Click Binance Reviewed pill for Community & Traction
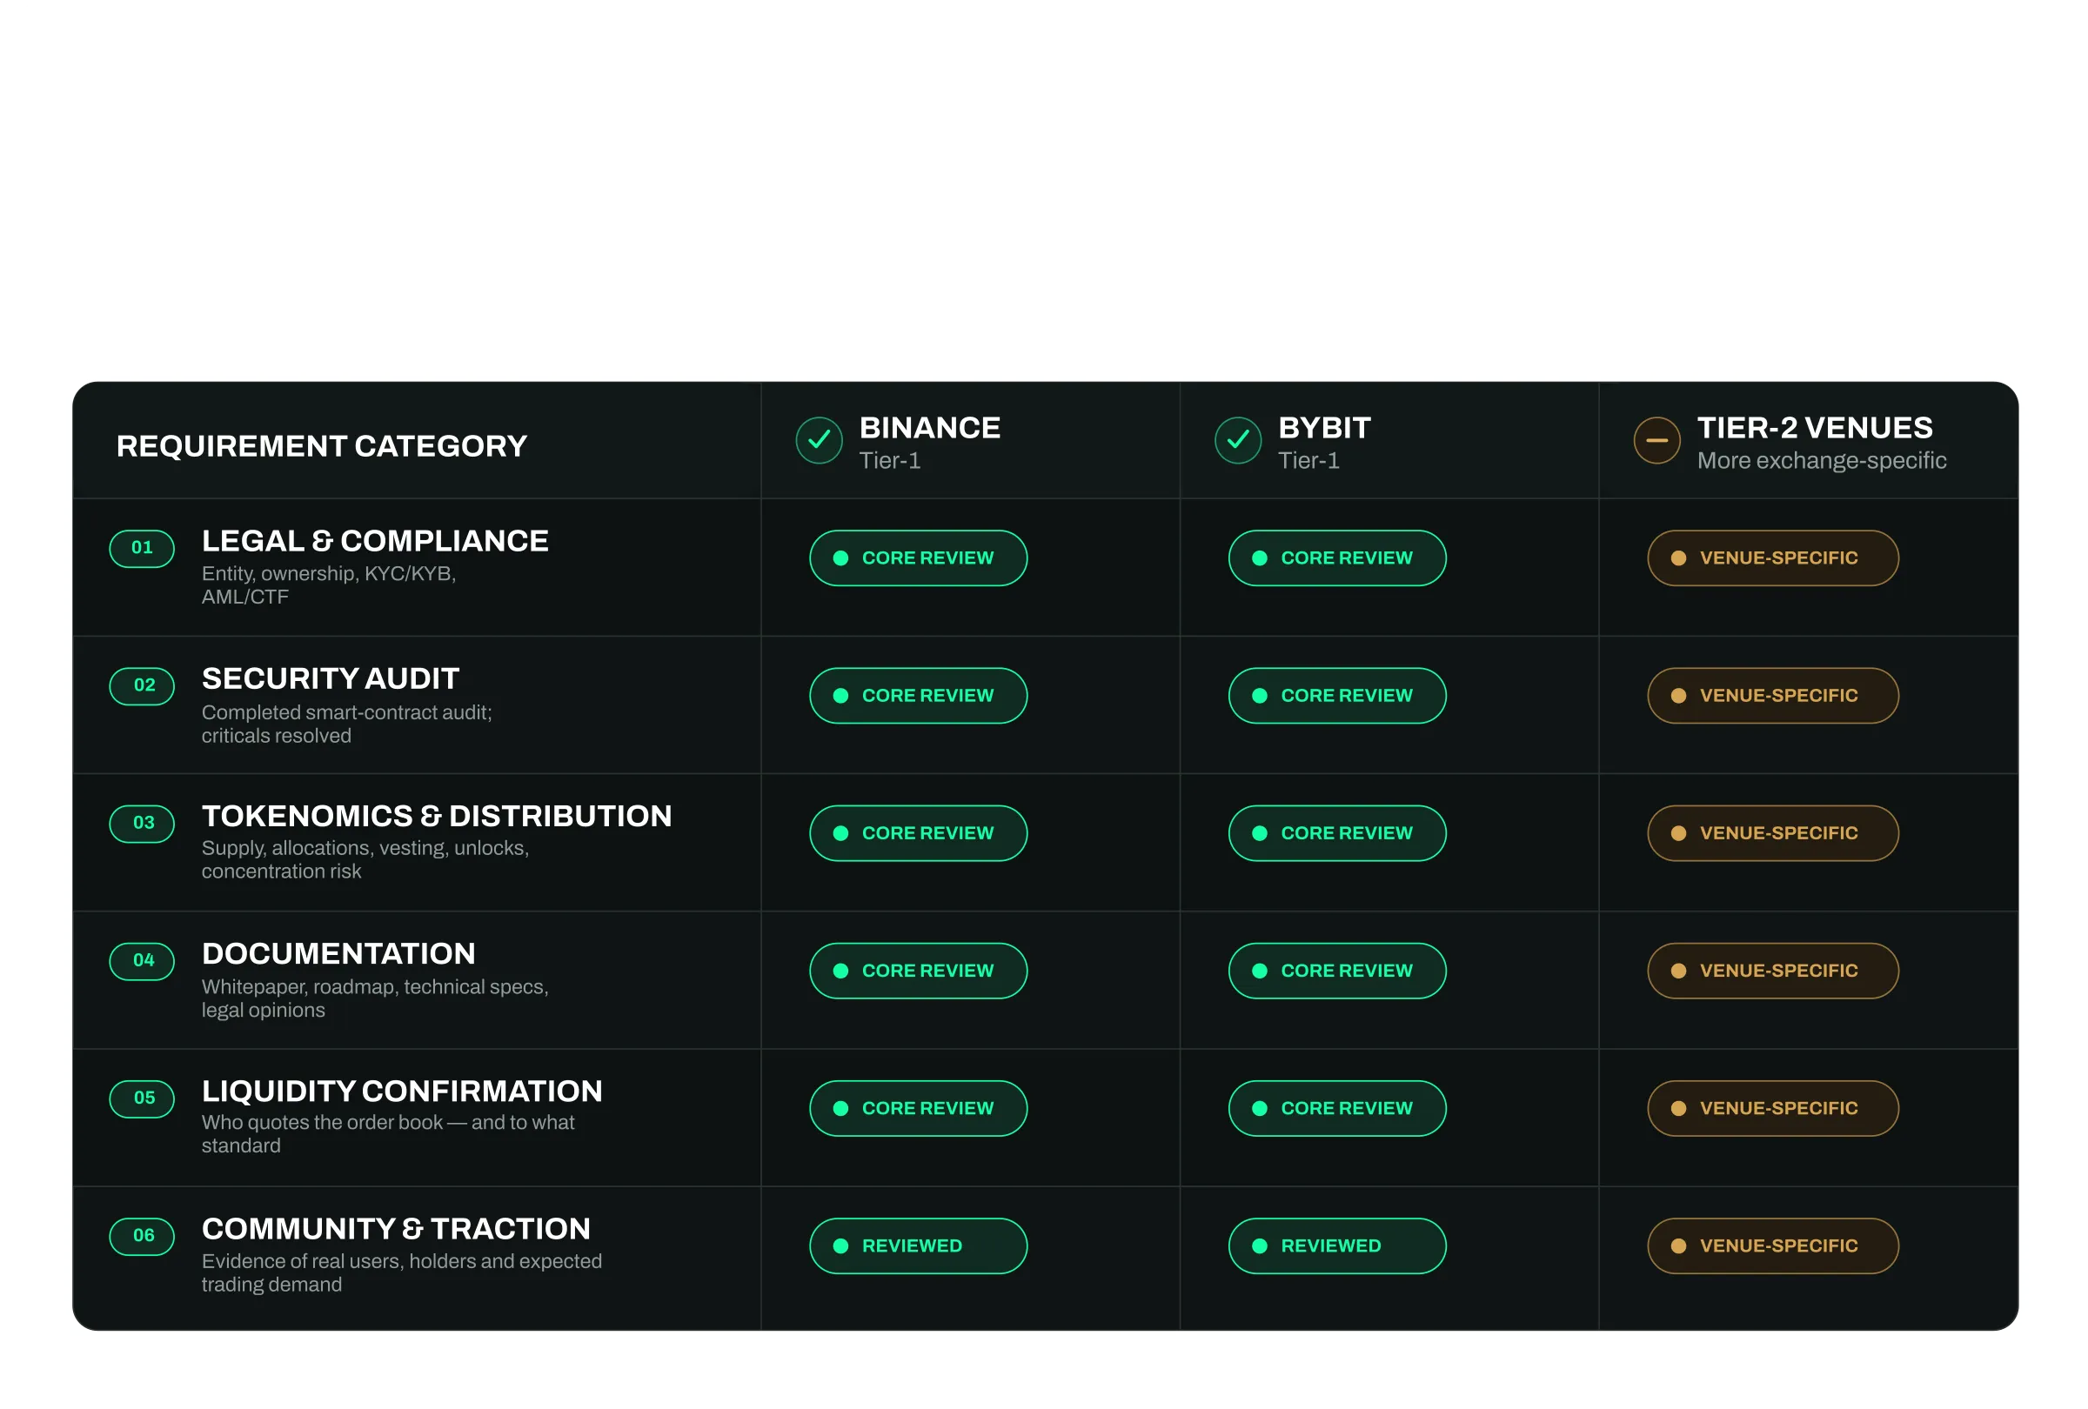Viewport: 2088px width, 1409px height. [917, 1245]
